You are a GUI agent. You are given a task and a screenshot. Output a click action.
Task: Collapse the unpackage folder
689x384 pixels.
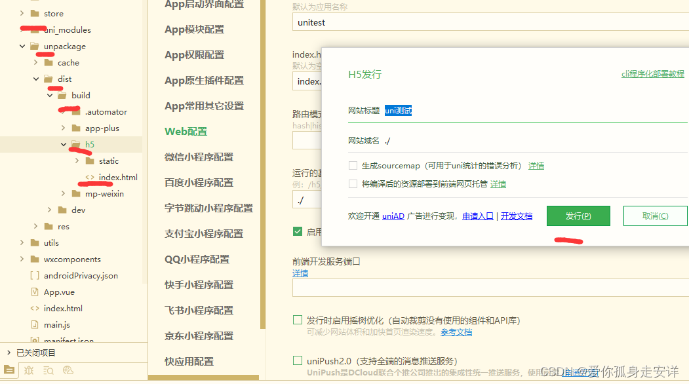(24, 46)
